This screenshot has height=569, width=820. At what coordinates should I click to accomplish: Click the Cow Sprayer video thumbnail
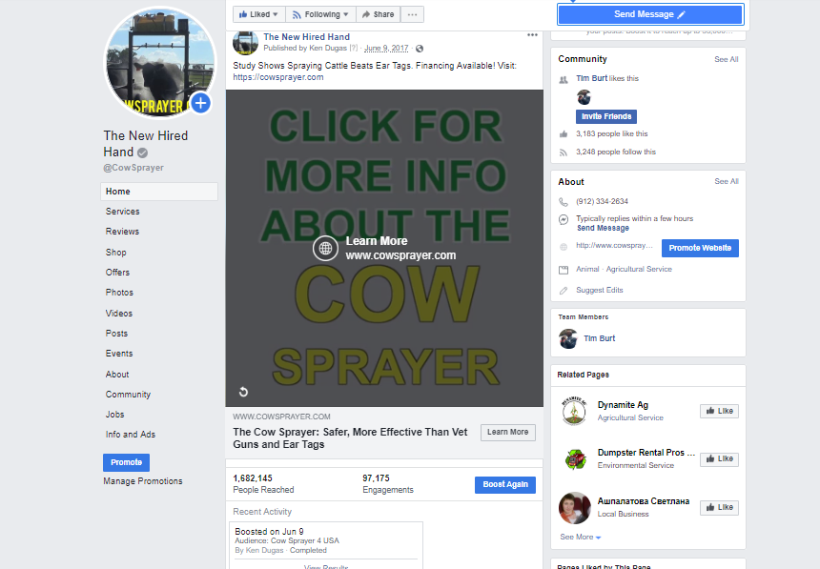(x=384, y=249)
